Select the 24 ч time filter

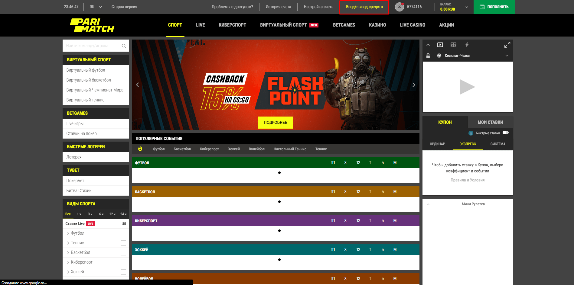click(x=123, y=214)
